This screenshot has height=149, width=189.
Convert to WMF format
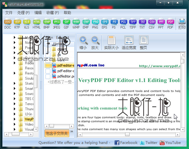(76, 24)
